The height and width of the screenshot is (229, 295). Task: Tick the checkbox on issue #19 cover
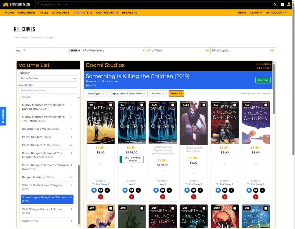266,105
